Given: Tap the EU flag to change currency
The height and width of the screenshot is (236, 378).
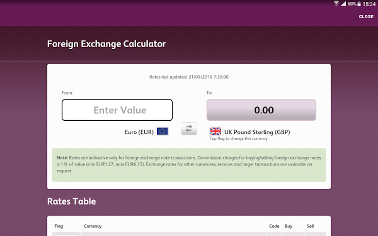Looking at the screenshot, I should pyautogui.click(x=163, y=132).
